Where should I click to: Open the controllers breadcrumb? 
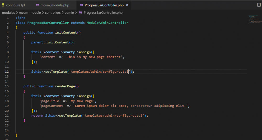point(53,13)
